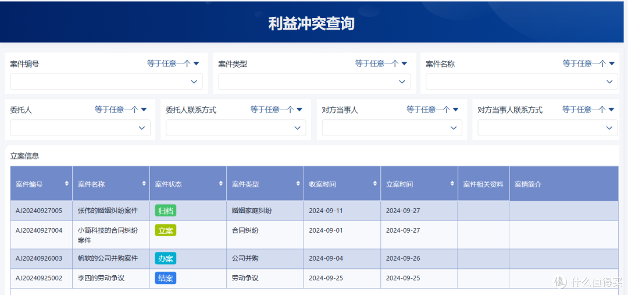This screenshot has width=628, height=295.
Task: Open the 案件编号 filter dropdown box
Action: (106, 81)
